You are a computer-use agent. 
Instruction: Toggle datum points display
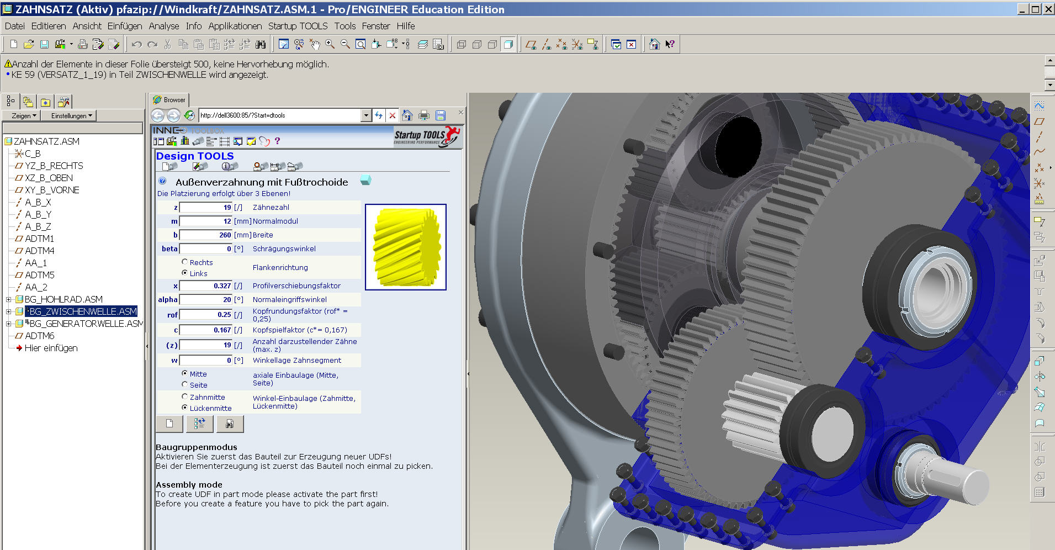coord(562,44)
